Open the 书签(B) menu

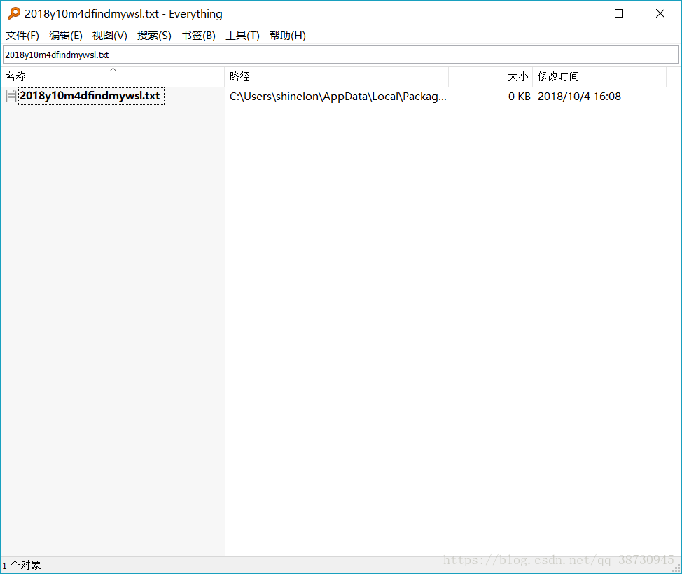click(x=198, y=36)
